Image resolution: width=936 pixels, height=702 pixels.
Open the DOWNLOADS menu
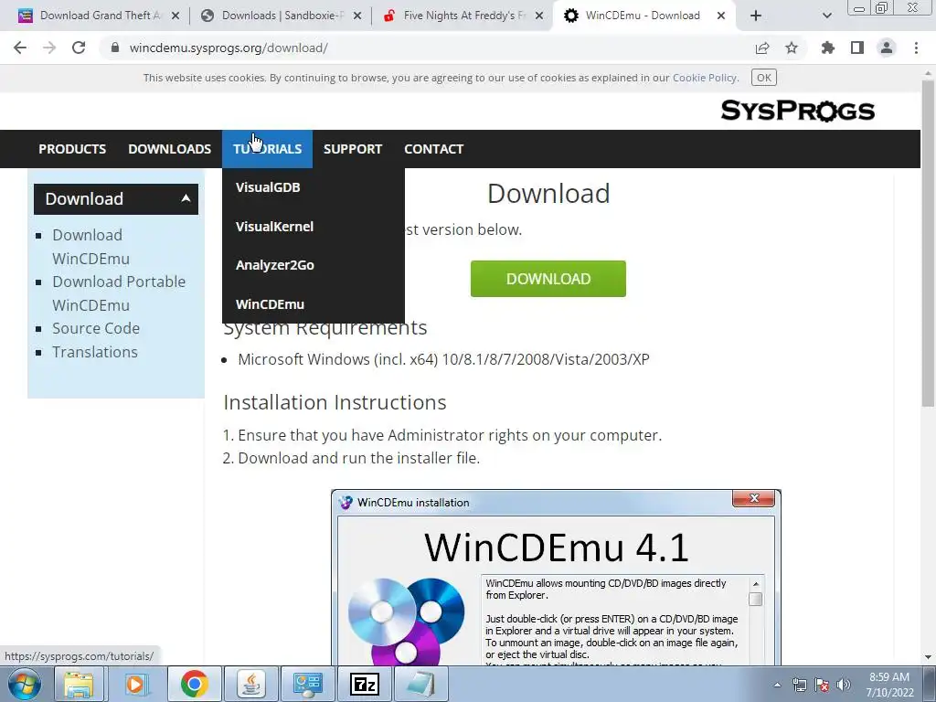click(169, 149)
